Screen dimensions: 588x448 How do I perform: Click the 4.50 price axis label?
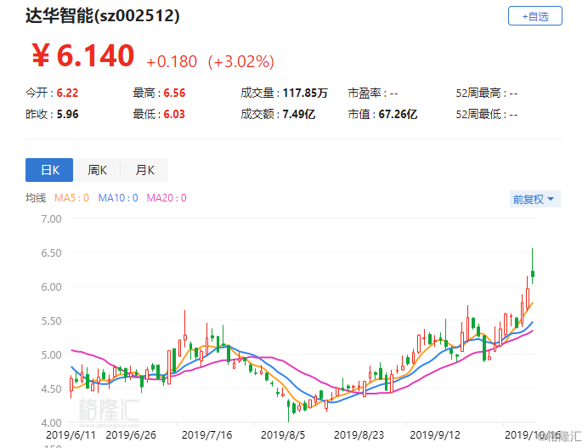(51, 389)
